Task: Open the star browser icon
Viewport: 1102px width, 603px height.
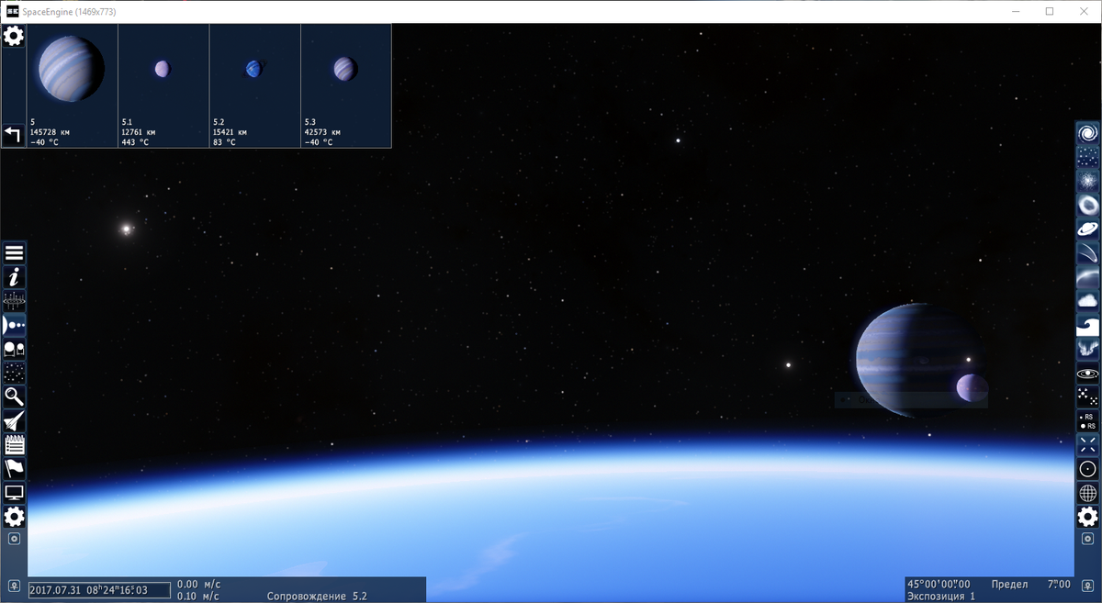Action: point(14,373)
